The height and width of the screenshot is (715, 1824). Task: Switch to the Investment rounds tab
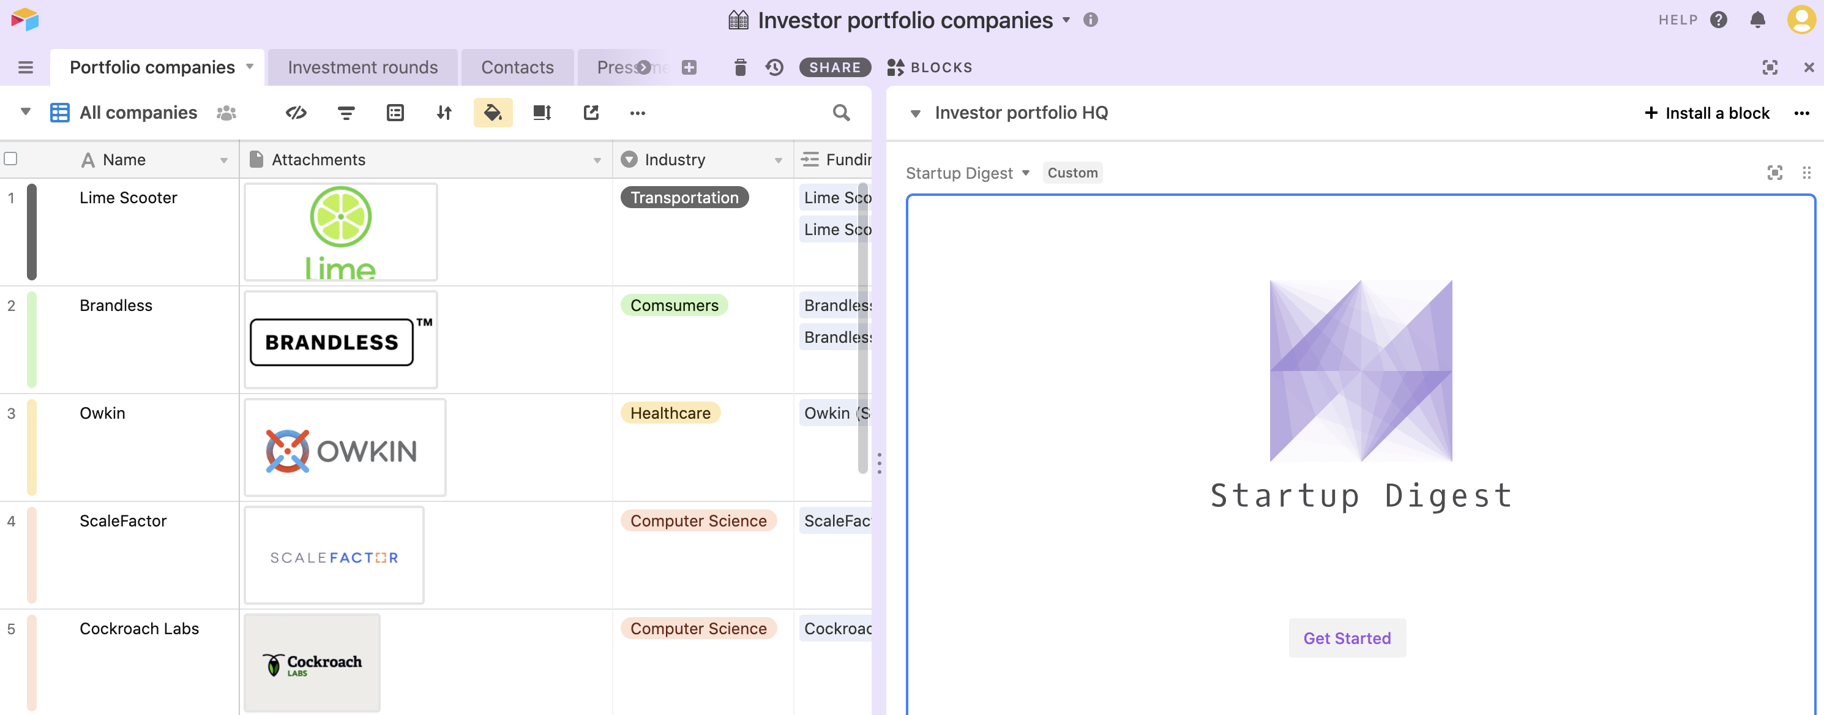(362, 67)
